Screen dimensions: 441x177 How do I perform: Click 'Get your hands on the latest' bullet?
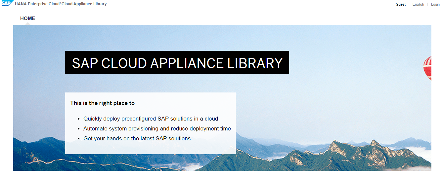point(137,138)
